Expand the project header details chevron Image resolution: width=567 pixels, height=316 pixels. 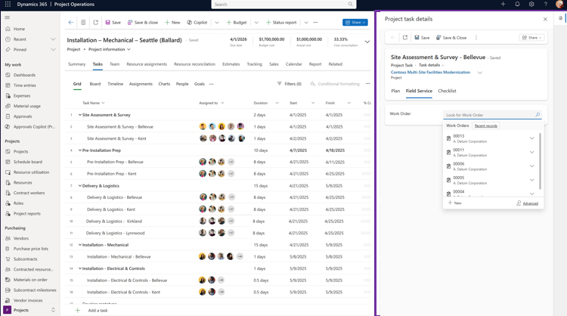[367, 42]
